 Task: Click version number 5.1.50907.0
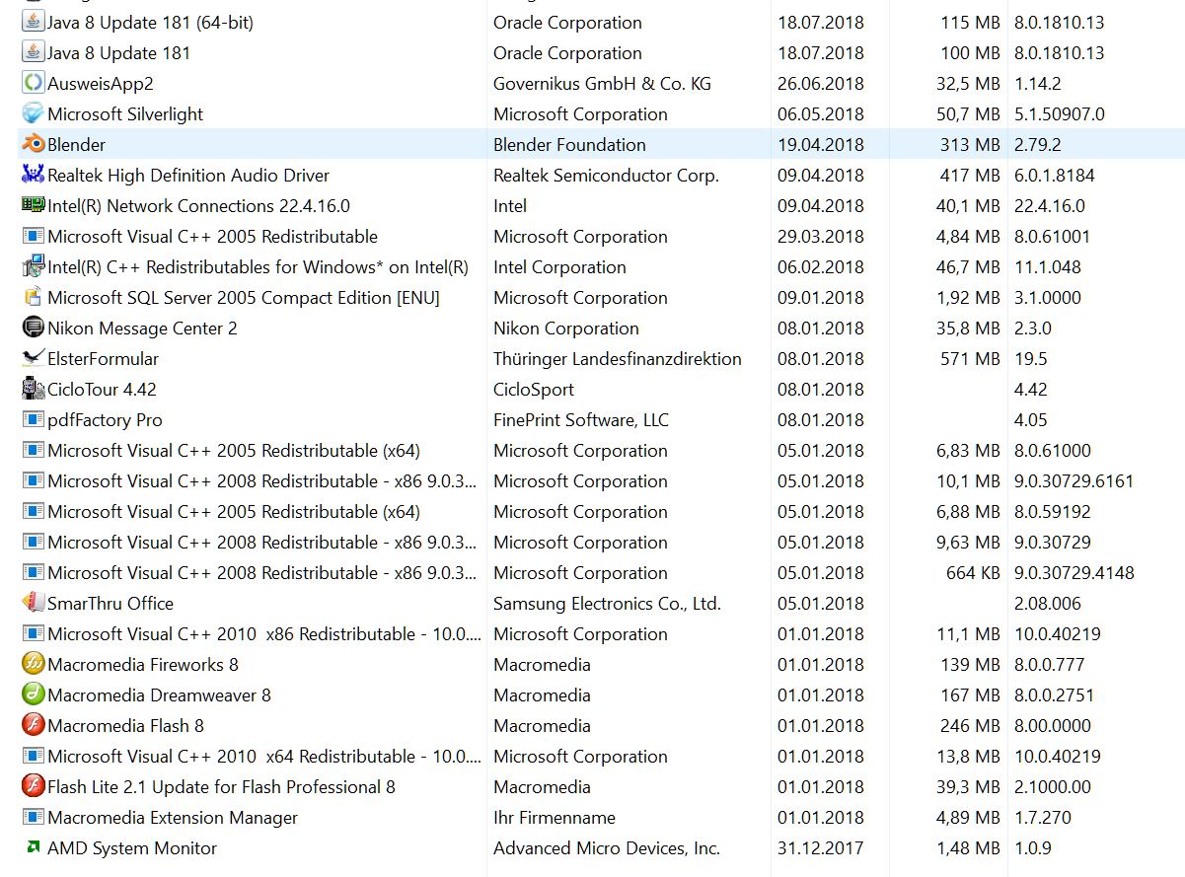click(x=1060, y=113)
